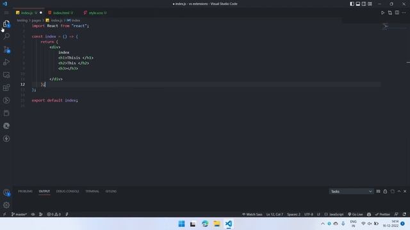Toggle the bottom panel layout icon
Viewport: 410px width, 230px height.
click(358, 4)
